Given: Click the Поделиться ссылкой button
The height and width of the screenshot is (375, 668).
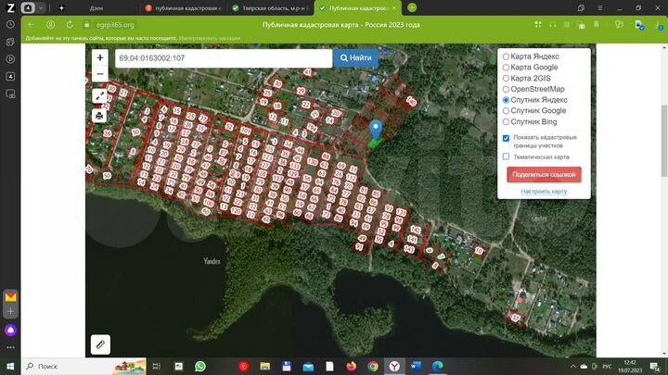Looking at the screenshot, I should (x=544, y=174).
